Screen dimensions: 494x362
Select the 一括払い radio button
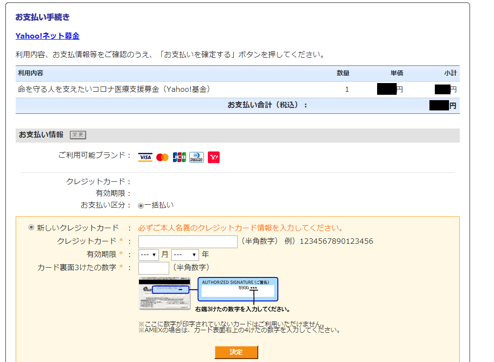click(x=141, y=206)
